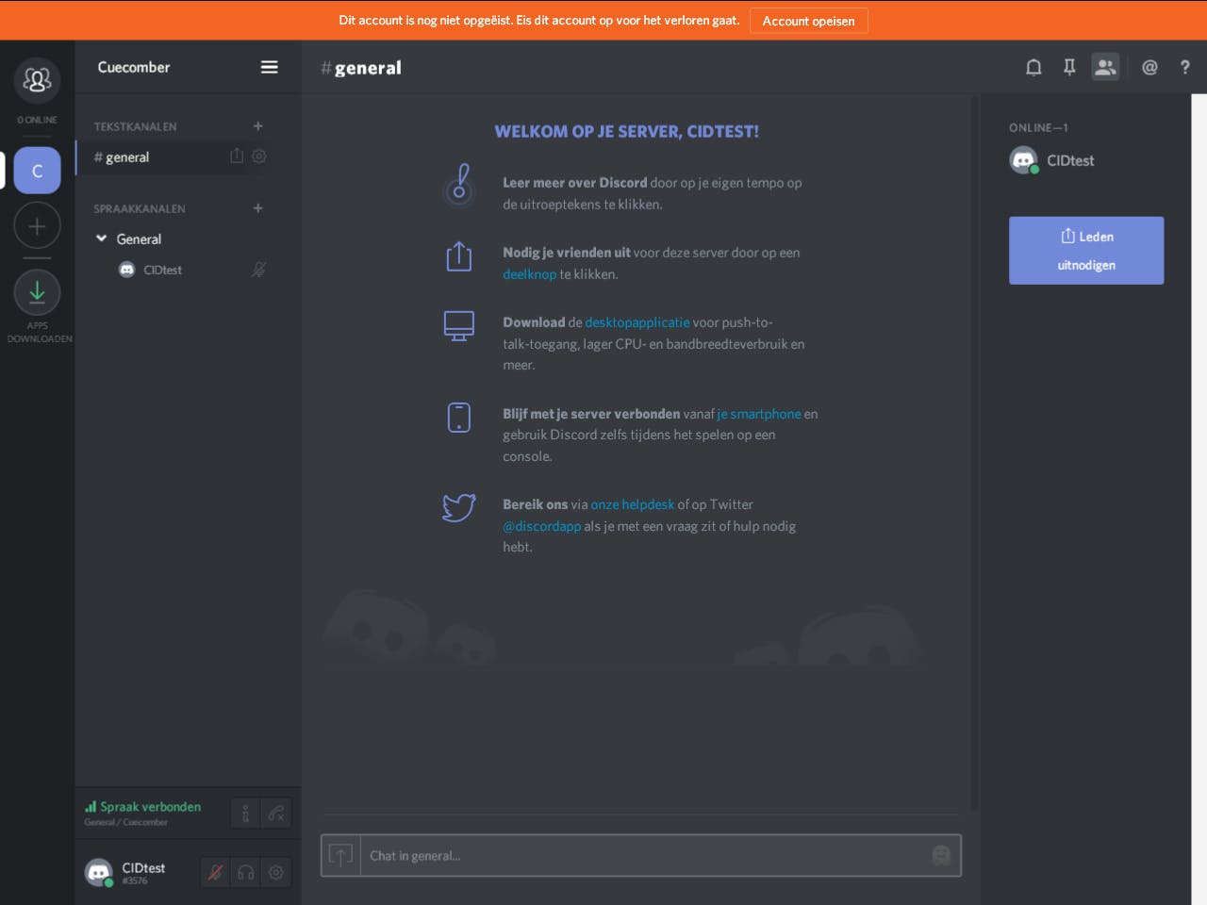1207x905 pixels.
Task: Open the @discordapp Twitter link
Action: pyautogui.click(x=541, y=526)
